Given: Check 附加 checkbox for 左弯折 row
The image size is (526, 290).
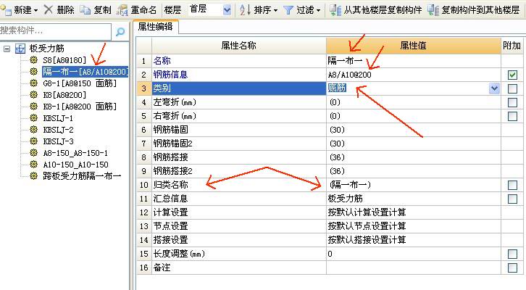Looking at the screenshot, I should 512,102.
